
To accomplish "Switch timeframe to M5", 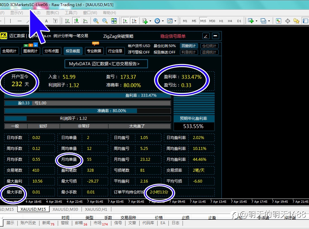I will [x=194, y=21].
